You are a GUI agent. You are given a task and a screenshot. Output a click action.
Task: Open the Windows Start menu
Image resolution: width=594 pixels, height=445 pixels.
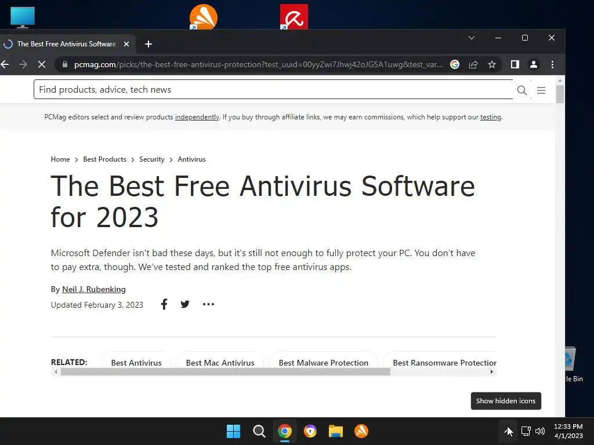tap(233, 431)
